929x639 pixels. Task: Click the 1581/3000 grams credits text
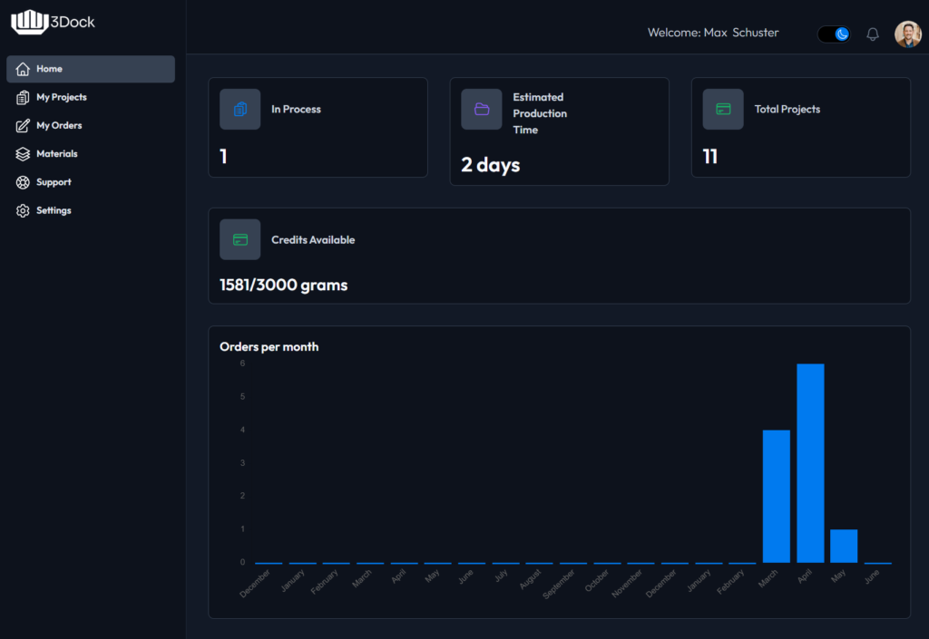pos(283,285)
